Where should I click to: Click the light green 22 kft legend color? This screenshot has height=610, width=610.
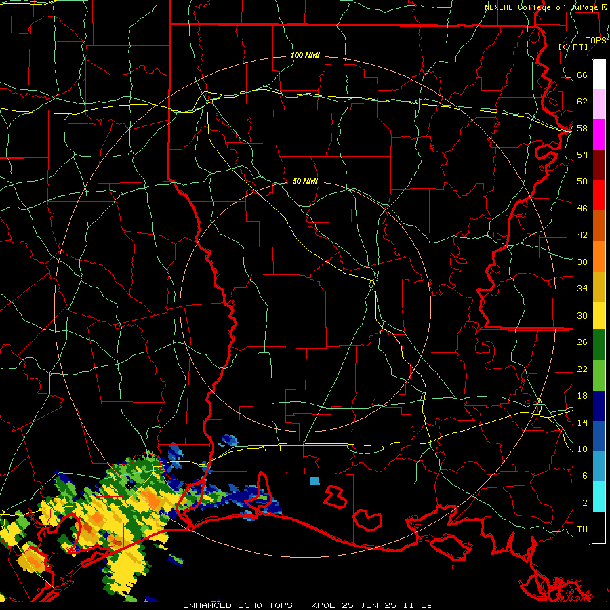[598, 375]
